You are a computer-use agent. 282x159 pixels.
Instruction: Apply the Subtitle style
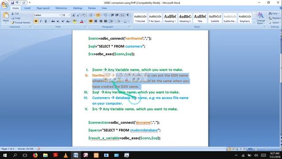pyautogui.click(x=215, y=18)
